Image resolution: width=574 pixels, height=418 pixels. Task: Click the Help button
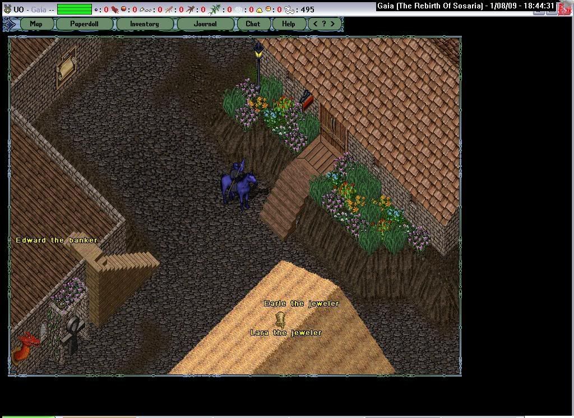point(289,24)
